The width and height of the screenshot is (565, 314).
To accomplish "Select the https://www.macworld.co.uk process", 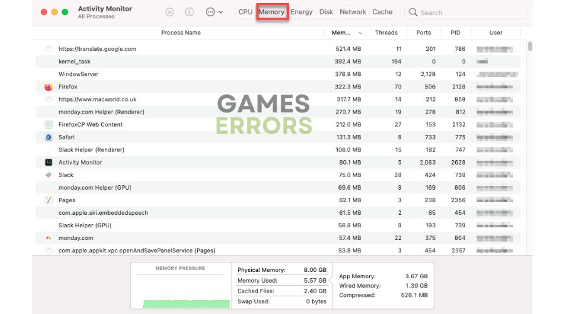I will (x=278, y=99).
